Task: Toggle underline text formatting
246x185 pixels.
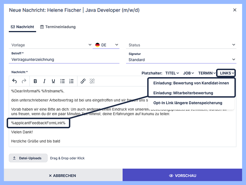Action: point(53,81)
